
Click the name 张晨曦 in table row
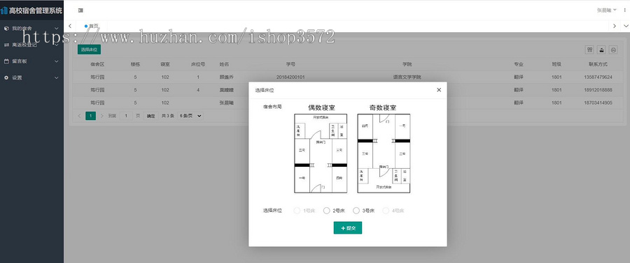tap(227, 103)
